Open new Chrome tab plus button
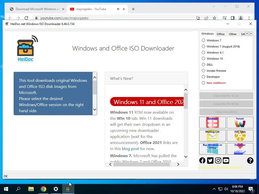The width and height of the screenshot is (259, 194). click(133, 9)
